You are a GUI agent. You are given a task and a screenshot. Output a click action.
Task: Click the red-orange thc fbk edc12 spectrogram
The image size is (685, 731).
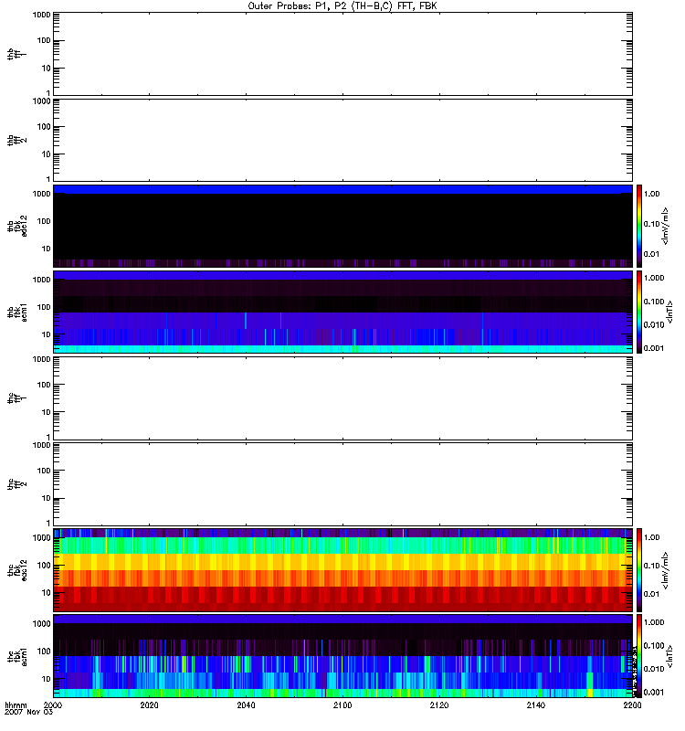click(x=342, y=570)
